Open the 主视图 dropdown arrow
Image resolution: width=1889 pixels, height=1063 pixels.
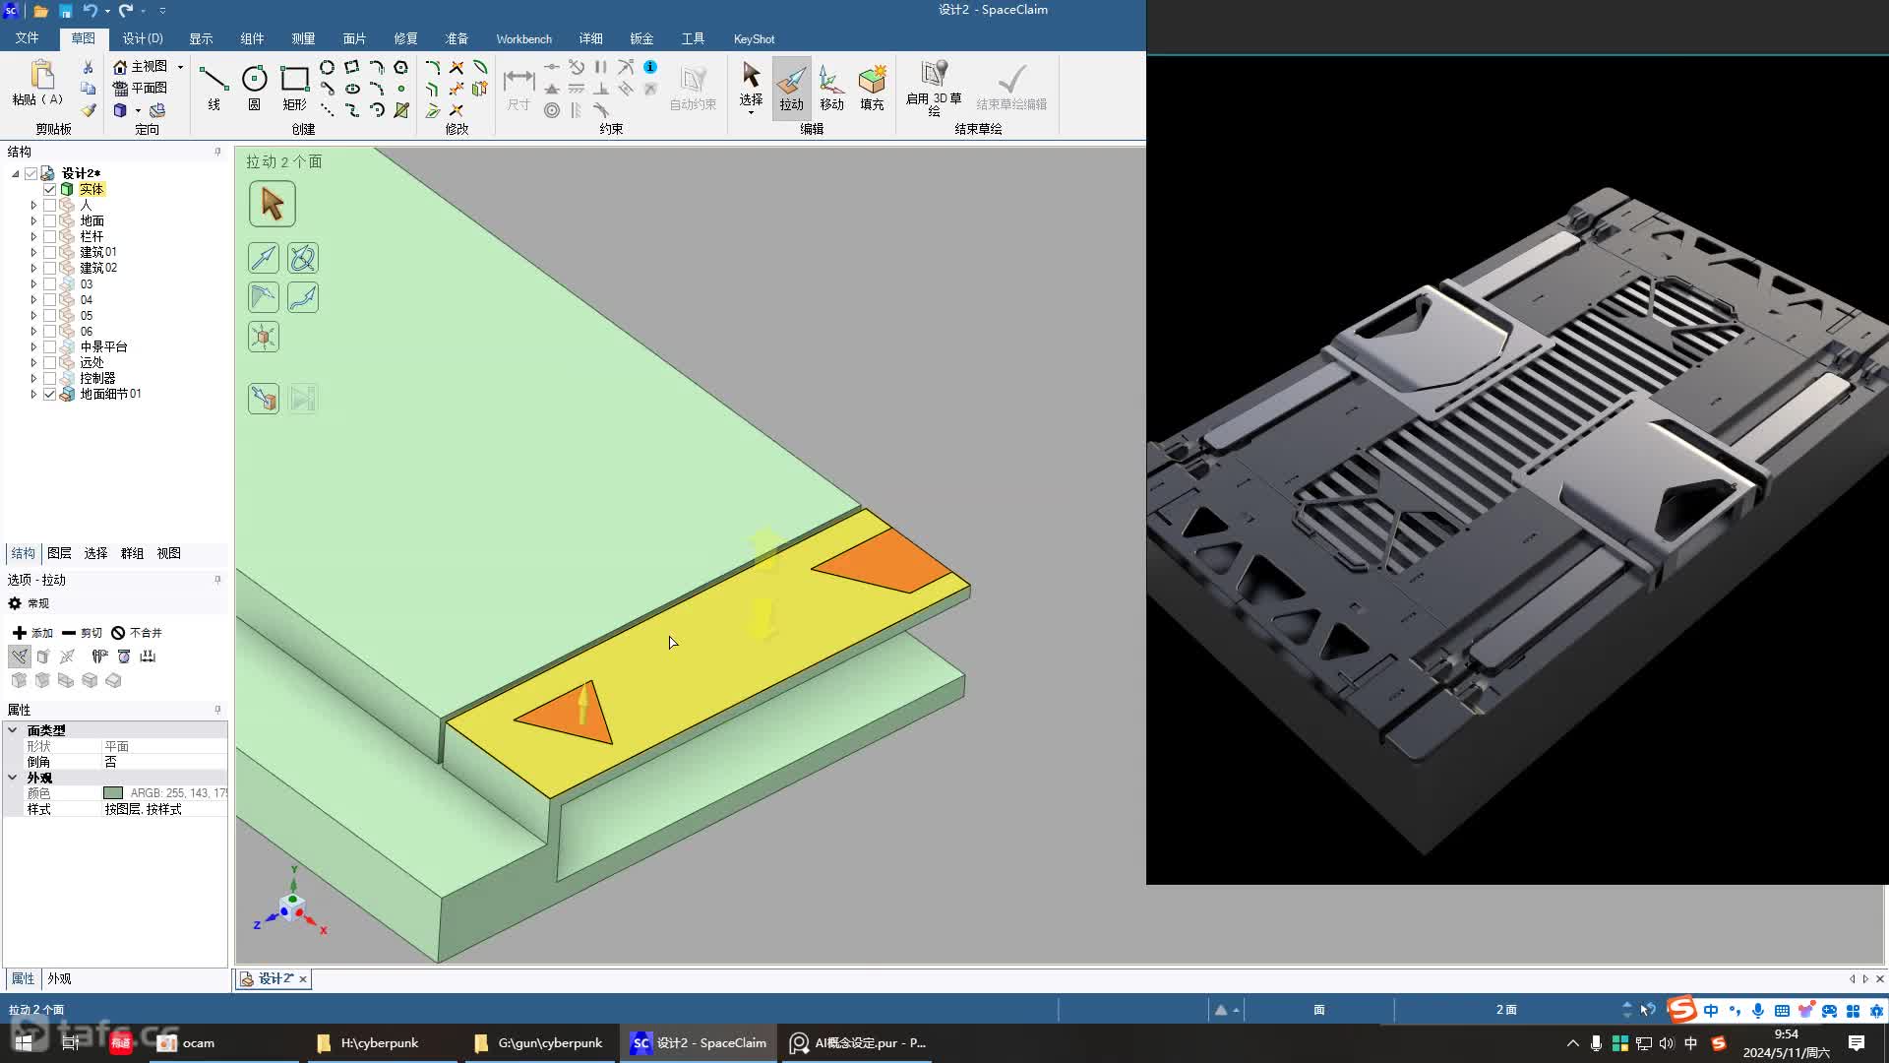[180, 67]
